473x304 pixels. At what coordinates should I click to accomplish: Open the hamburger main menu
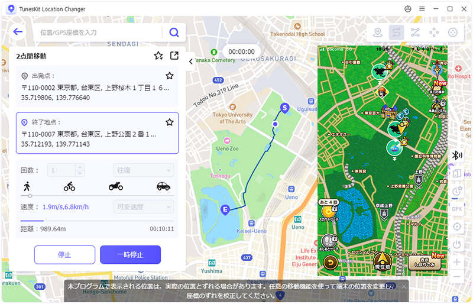point(422,9)
